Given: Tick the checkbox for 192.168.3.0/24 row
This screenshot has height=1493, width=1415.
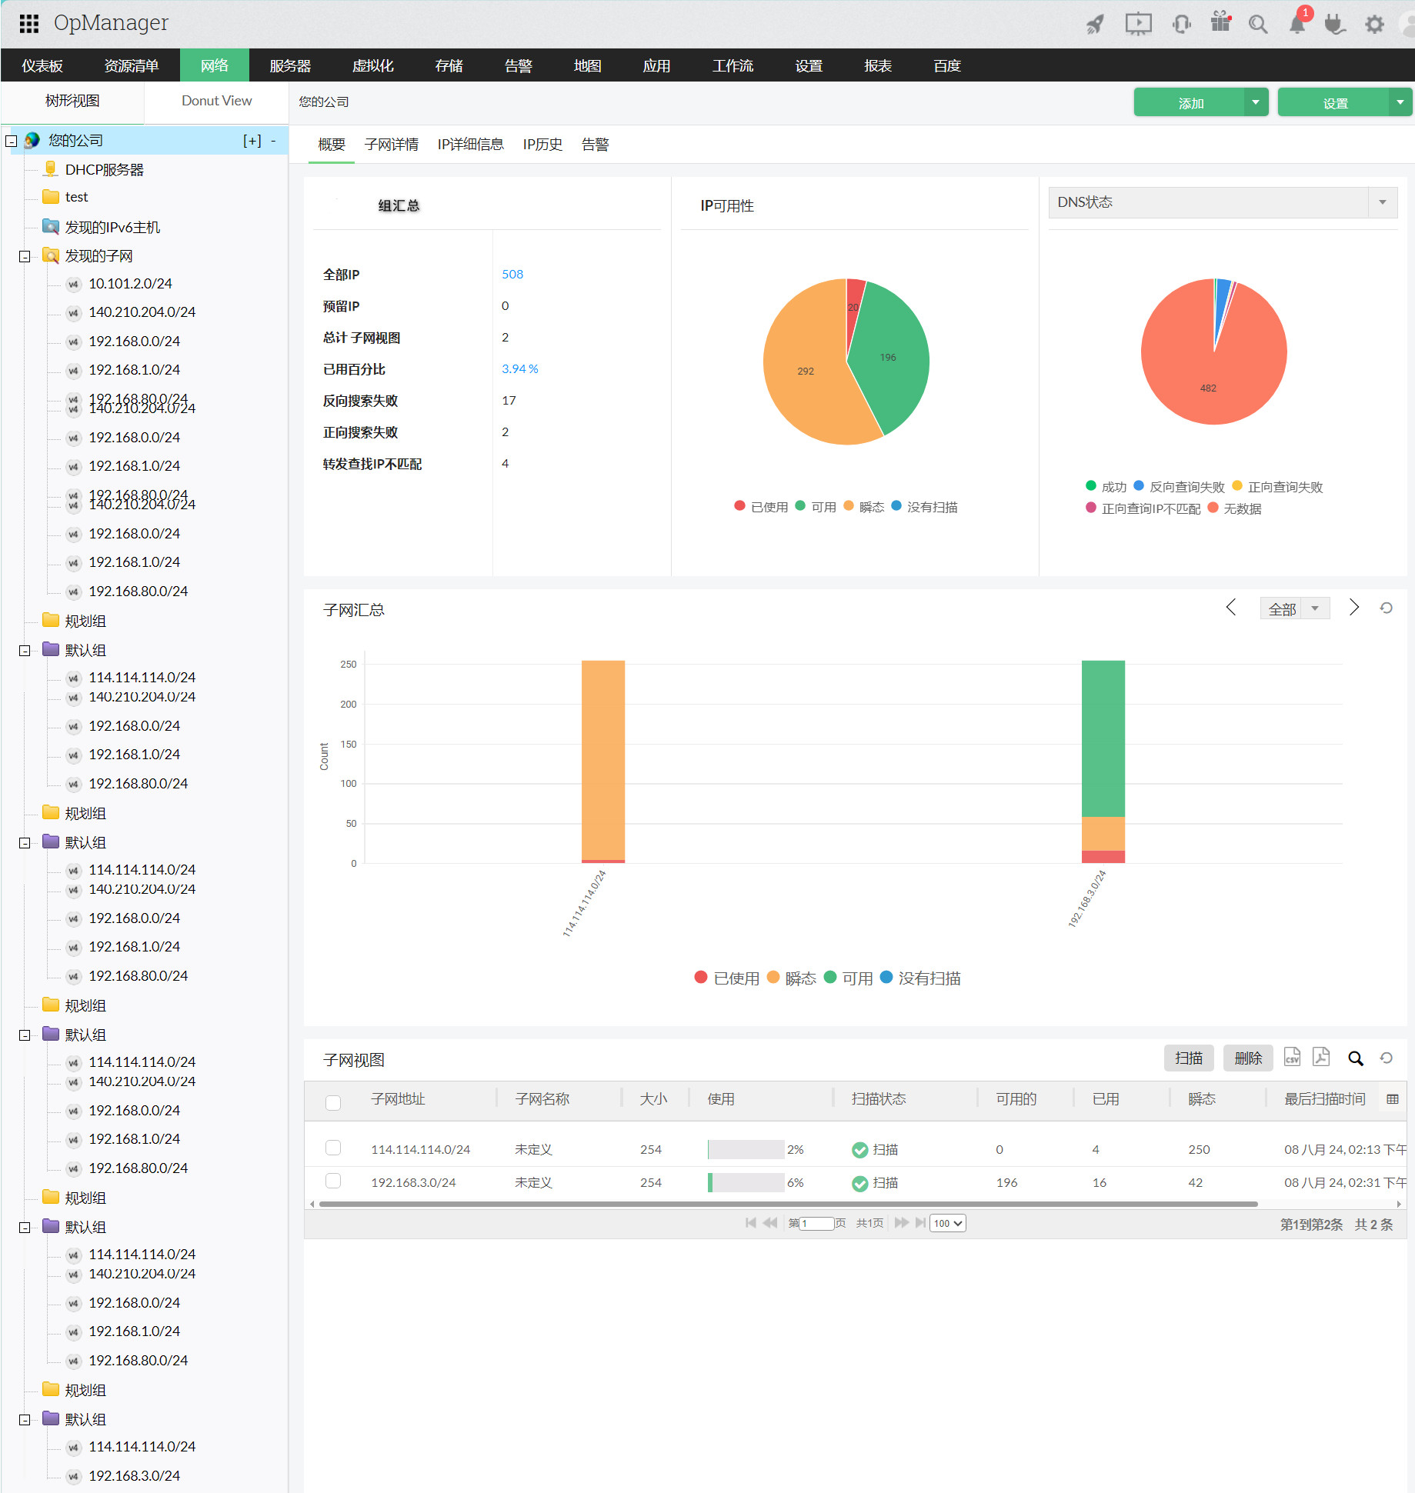Looking at the screenshot, I should point(333,1181).
